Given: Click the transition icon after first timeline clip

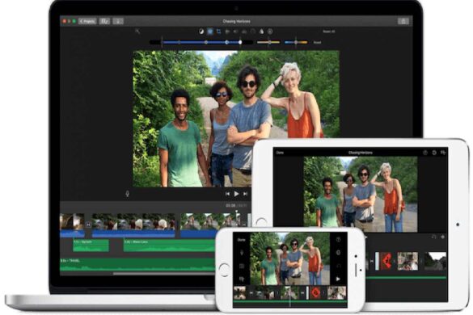Looking at the screenshot, I should 88,225.
